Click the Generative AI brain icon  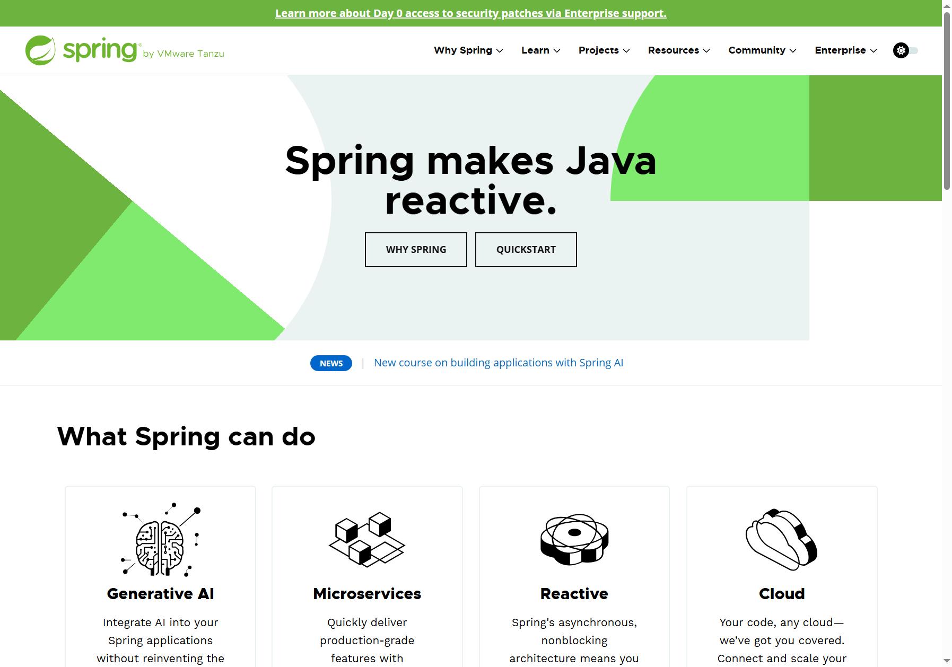(x=160, y=539)
